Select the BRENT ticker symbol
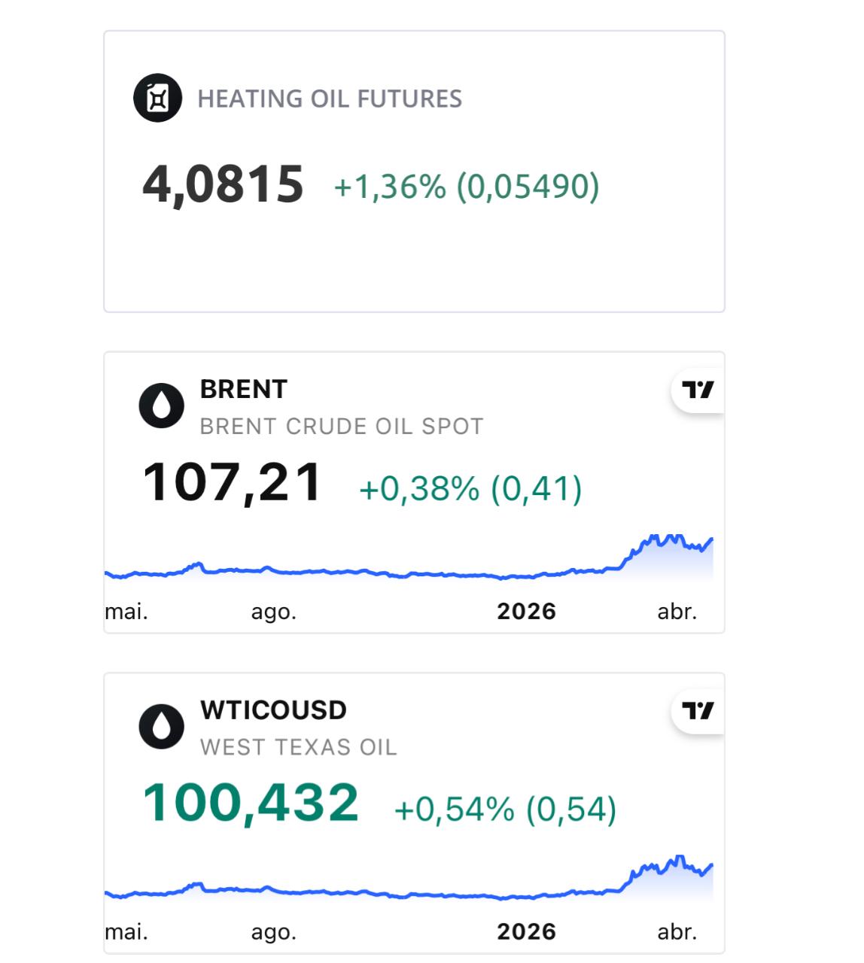 click(x=244, y=389)
